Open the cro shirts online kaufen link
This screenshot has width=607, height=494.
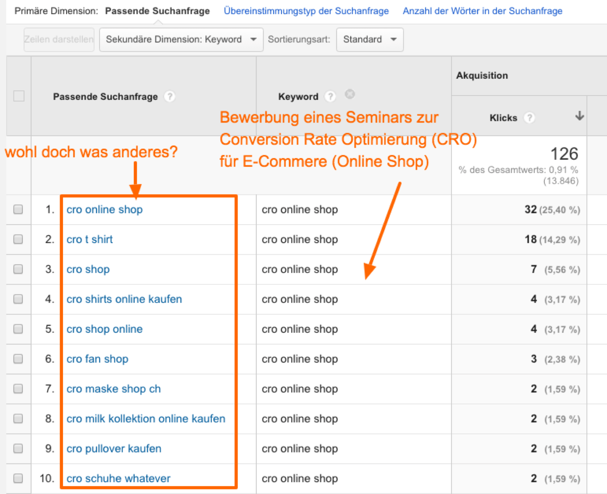coord(124,299)
